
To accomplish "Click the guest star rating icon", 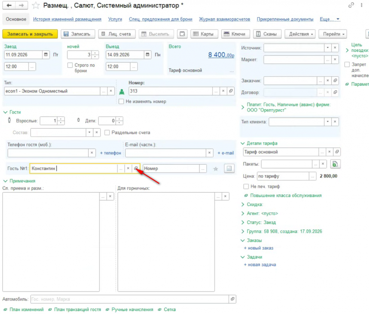I will point(215,169).
